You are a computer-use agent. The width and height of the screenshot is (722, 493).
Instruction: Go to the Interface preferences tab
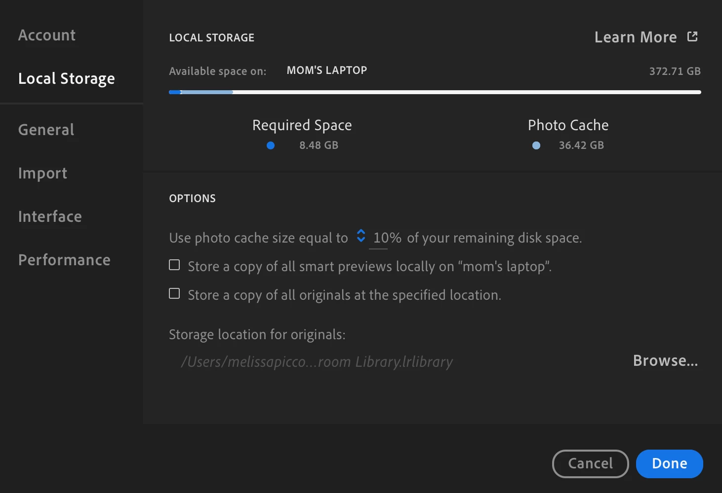click(50, 216)
